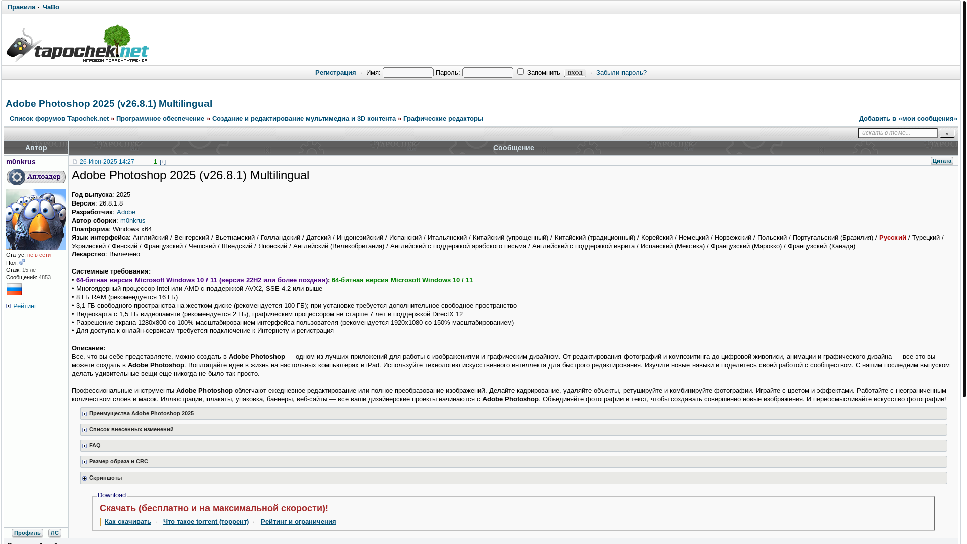Image resolution: width=967 pixels, height=544 pixels.
Task: Click the ВХОД login button
Action: click(575, 73)
